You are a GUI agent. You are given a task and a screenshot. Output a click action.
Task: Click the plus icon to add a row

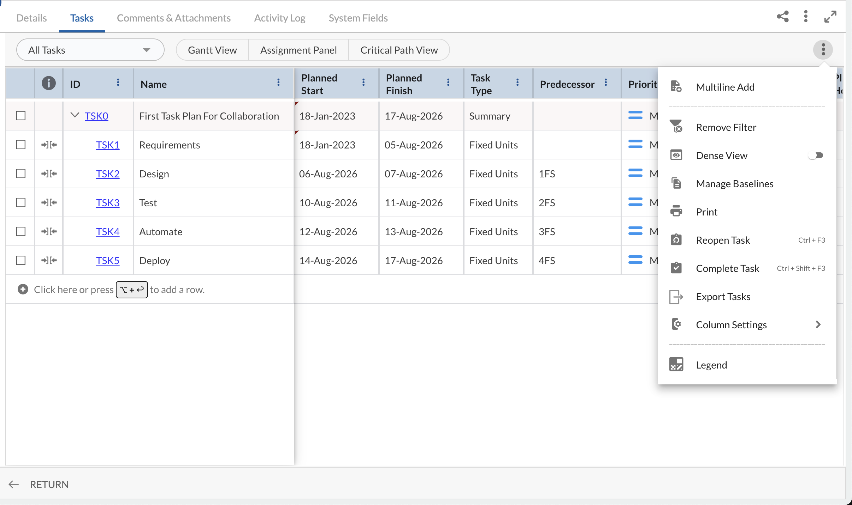click(23, 290)
